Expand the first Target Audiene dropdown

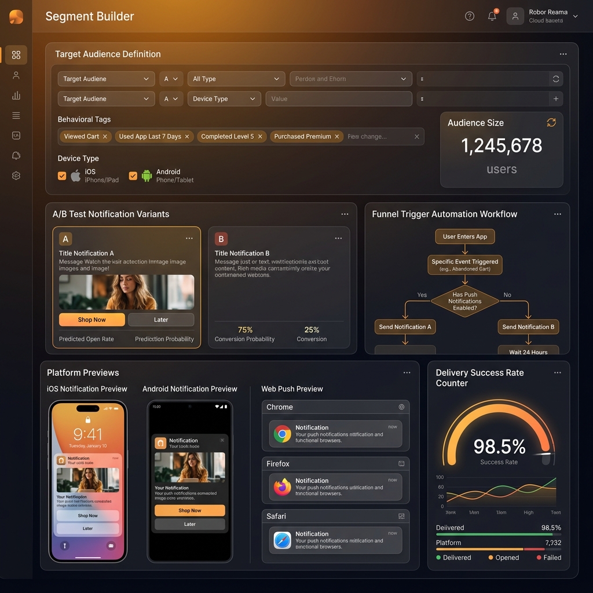point(107,79)
